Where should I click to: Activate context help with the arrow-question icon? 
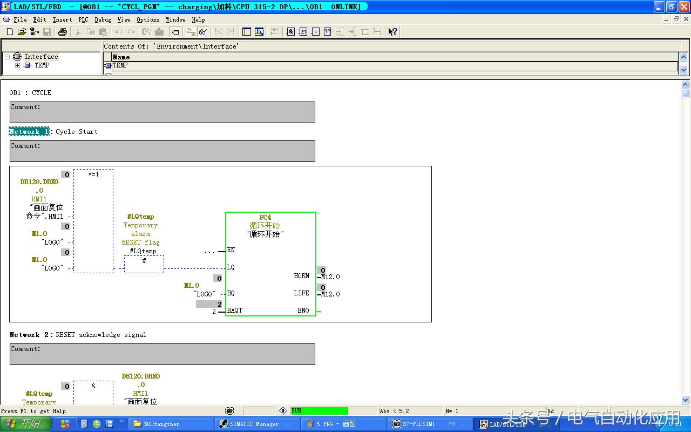[x=393, y=31]
